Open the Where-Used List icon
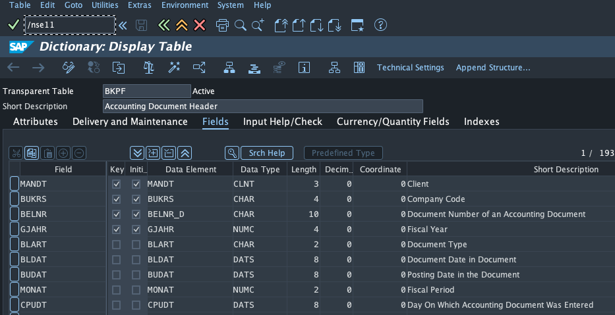This screenshot has width=615, height=315. [x=199, y=67]
